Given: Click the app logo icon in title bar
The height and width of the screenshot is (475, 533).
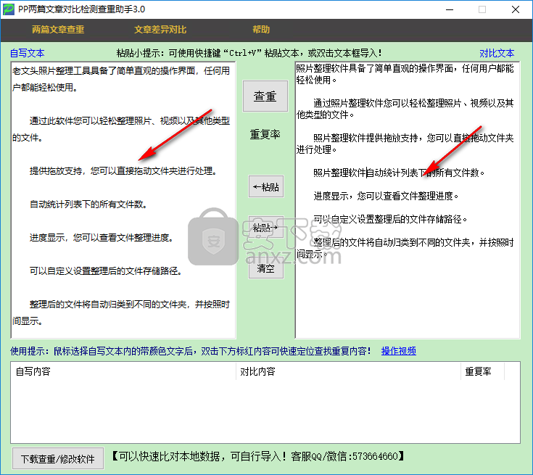Looking at the screenshot, I should coord(9,9).
